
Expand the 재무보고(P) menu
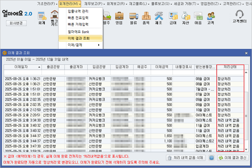pos(93,3)
